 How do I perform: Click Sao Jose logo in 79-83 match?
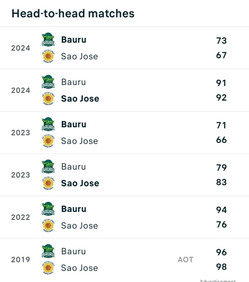pyautogui.click(x=48, y=183)
